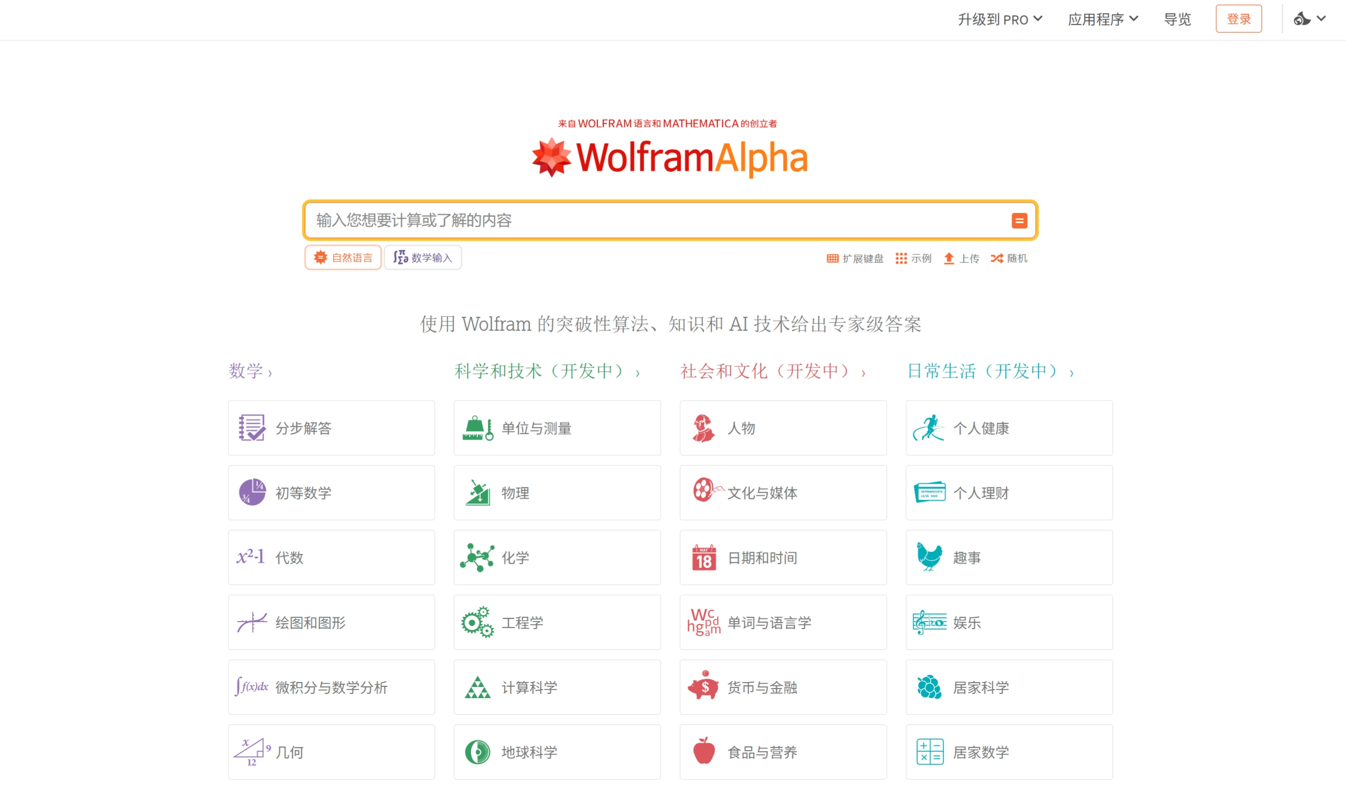The image size is (1346, 787).
Task: Open words and linguistics (单词与语言学) icon
Action: (x=704, y=622)
